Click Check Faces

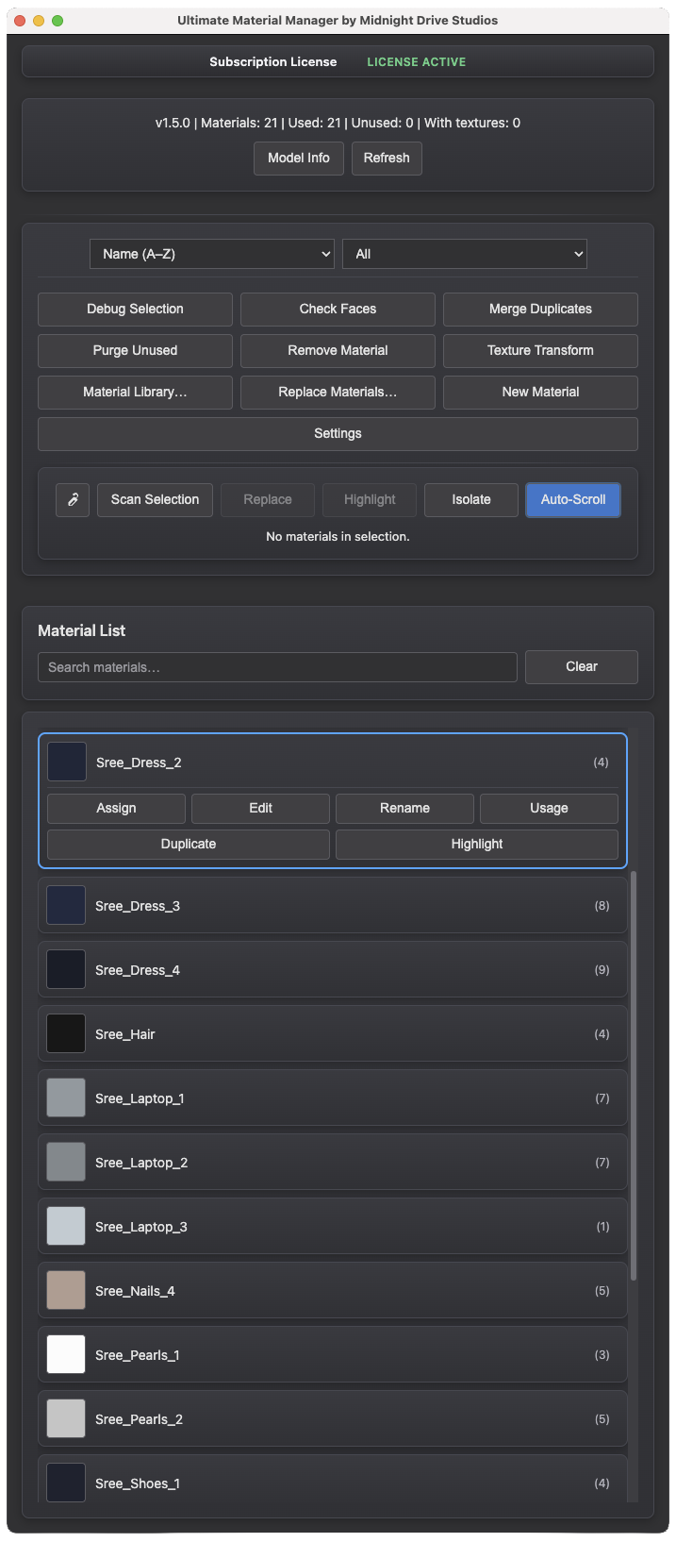coord(337,309)
